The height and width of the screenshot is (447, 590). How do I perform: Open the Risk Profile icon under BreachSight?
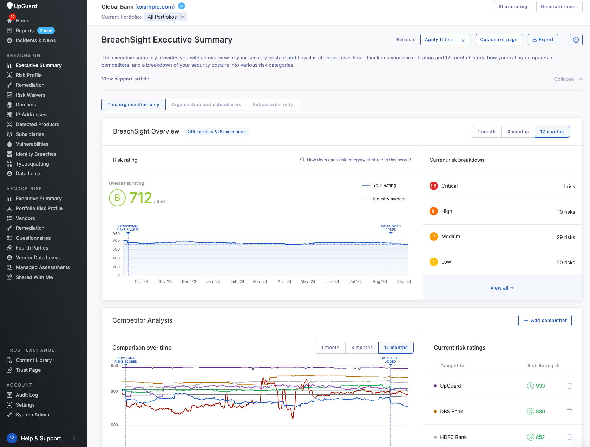[x=9, y=75]
